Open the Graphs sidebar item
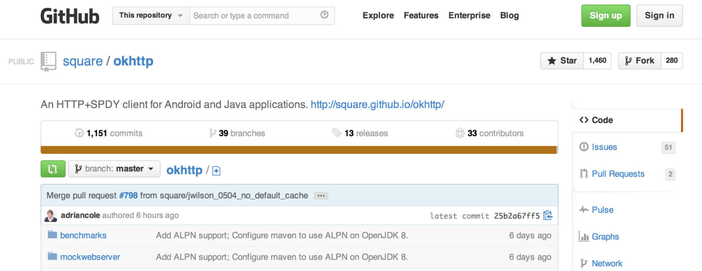The image size is (702, 271). (x=604, y=236)
